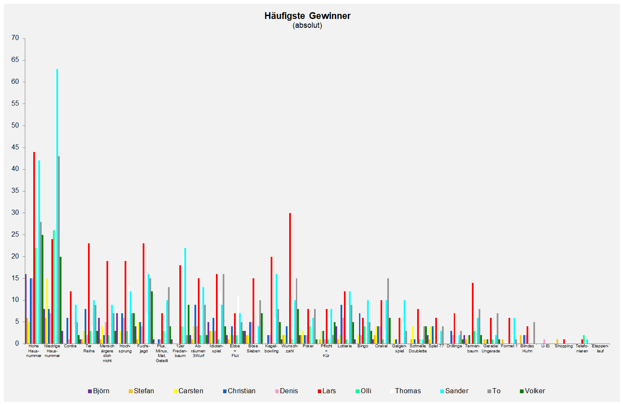623x405 pixels.
Task: Click the orange swatch beside Stefan in legend
Action: [130, 391]
